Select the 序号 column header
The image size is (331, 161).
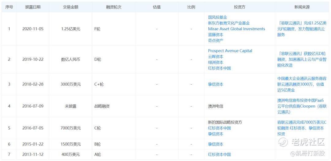[x=9, y=7]
